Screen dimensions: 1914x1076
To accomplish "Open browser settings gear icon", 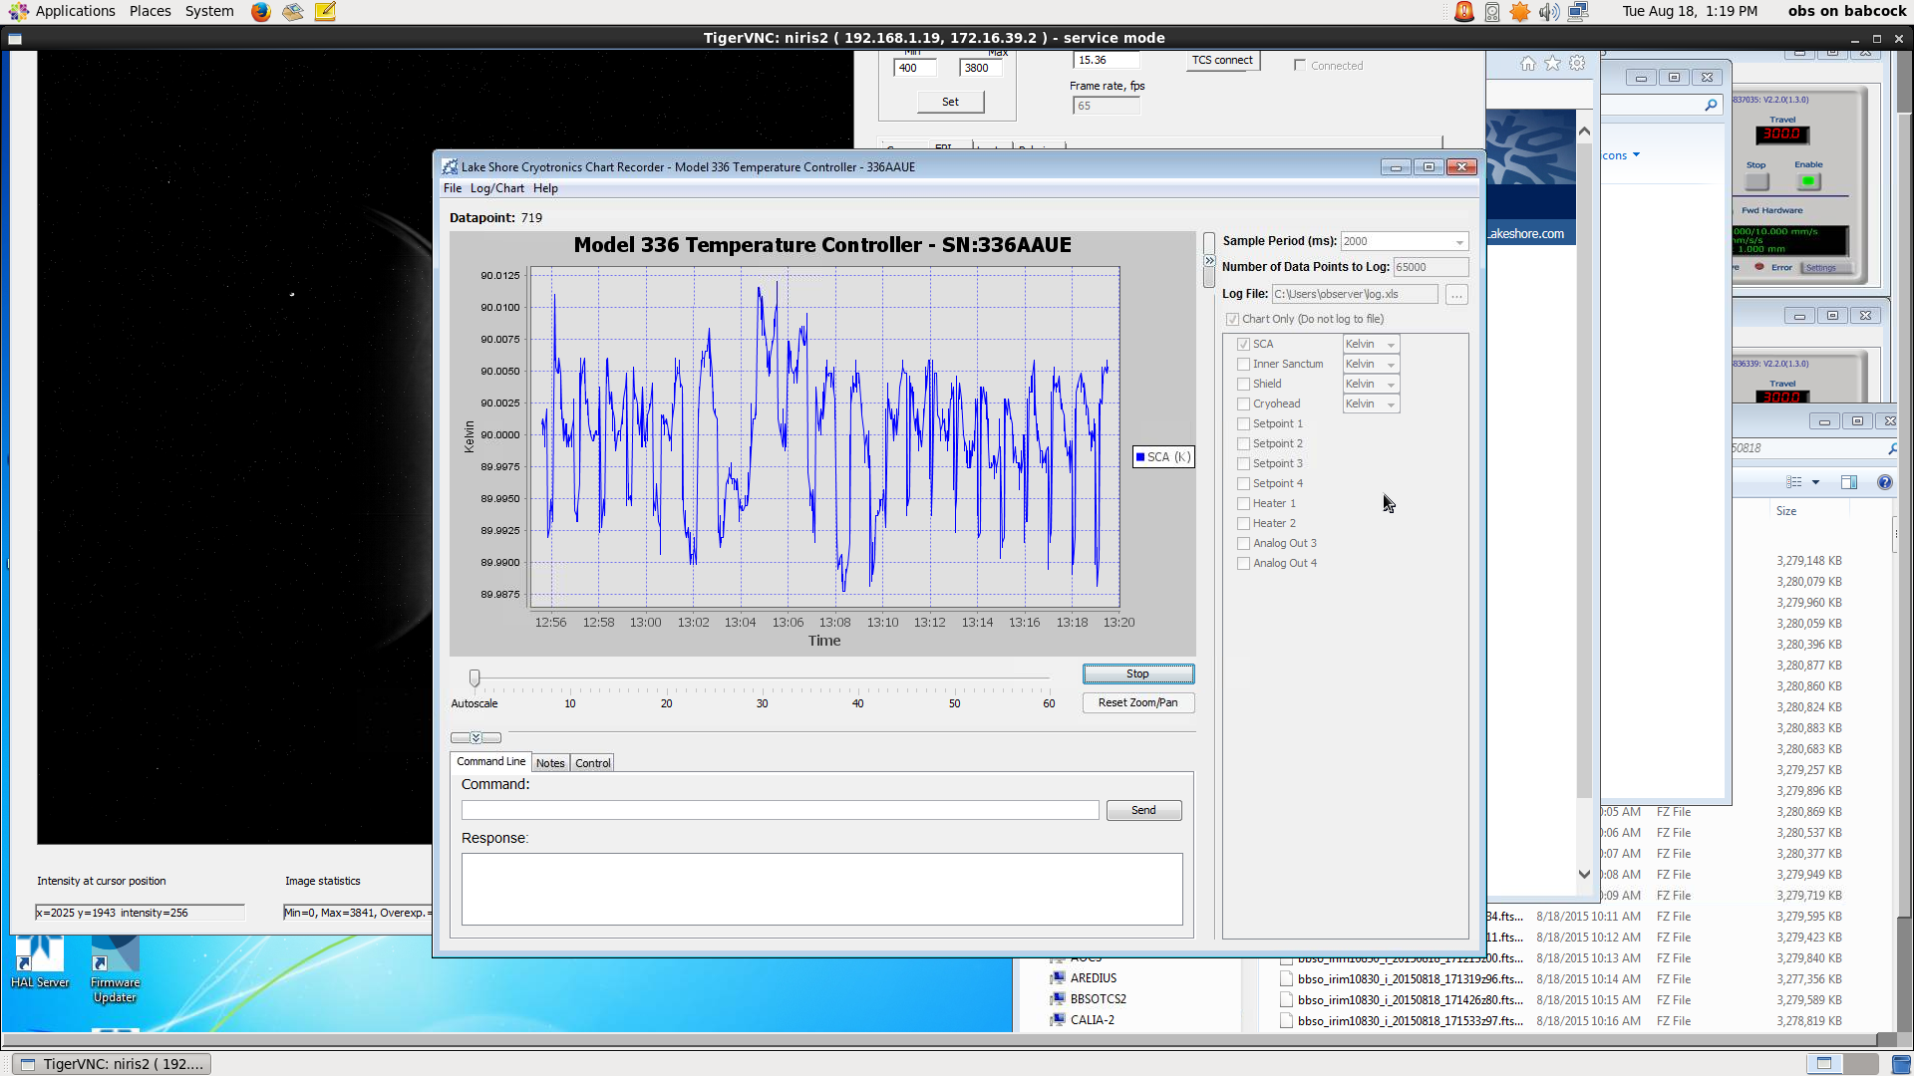I will point(1577,64).
